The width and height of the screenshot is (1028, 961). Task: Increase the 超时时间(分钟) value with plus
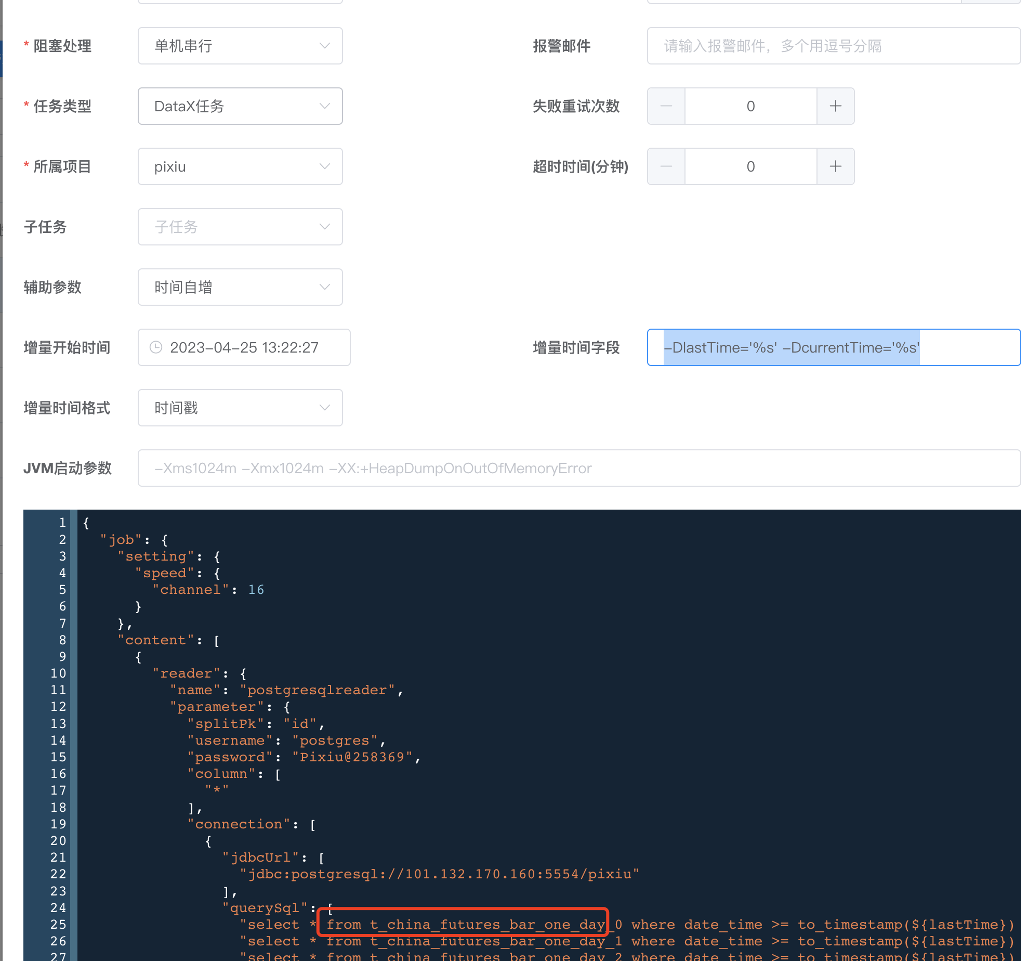coord(835,166)
